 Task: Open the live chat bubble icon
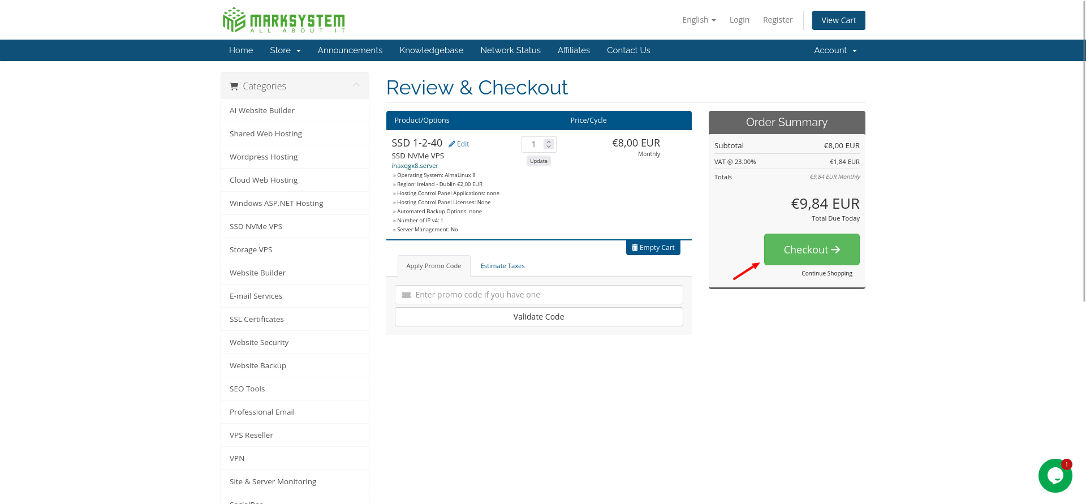(1055, 476)
